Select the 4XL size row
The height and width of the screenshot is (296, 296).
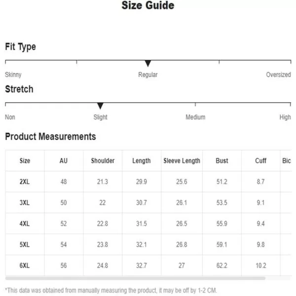pyautogui.click(x=148, y=223)
